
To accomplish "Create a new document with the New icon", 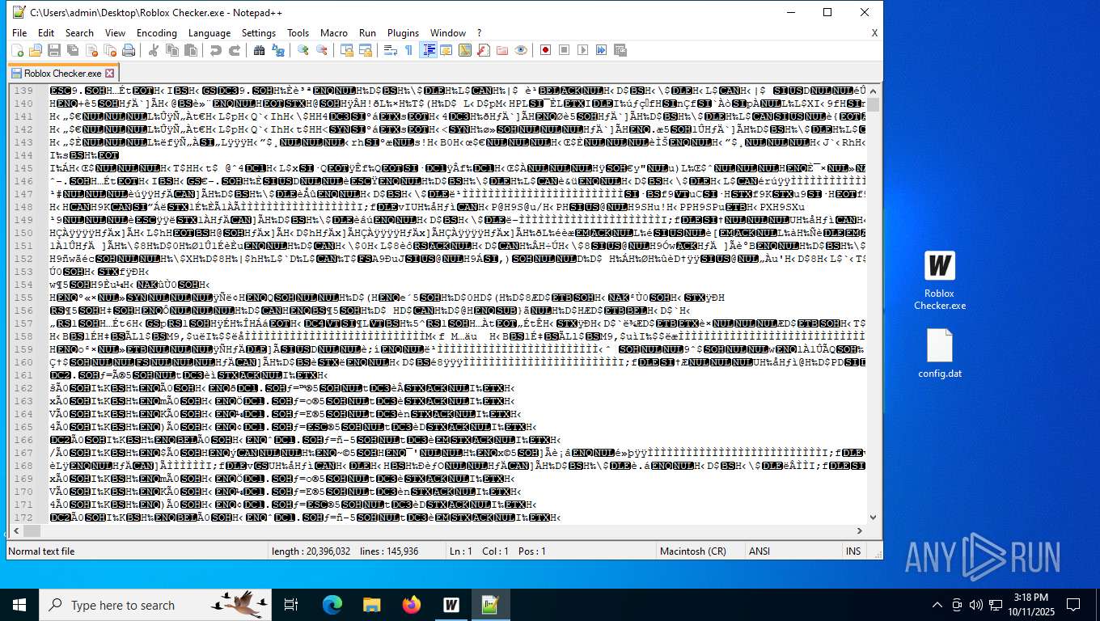I will point(17,50).
